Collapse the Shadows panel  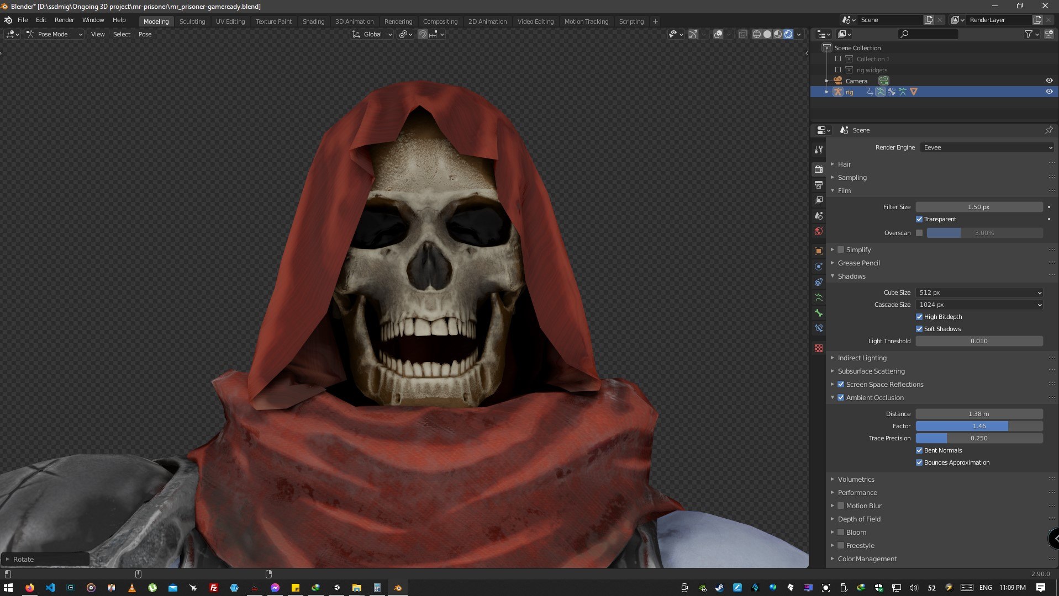[x=851, y=276]
